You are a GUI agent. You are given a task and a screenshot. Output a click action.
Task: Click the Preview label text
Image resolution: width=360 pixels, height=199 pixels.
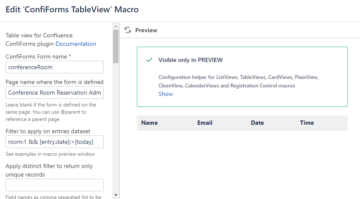146,30
